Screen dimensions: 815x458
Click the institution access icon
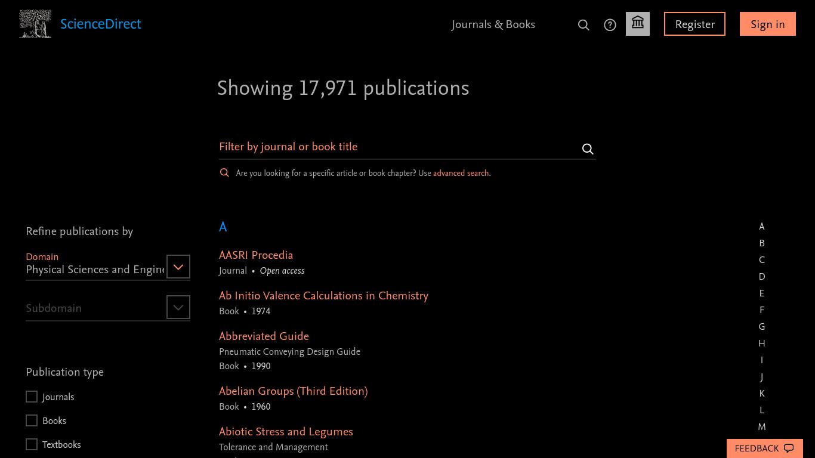pyautogui.click(x=638, y=24)
